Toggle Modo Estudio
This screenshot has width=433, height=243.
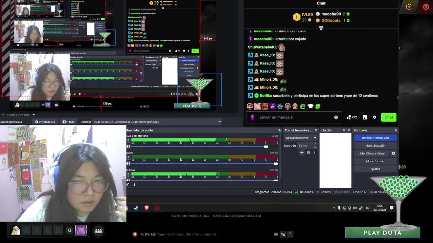click(375, 161)
